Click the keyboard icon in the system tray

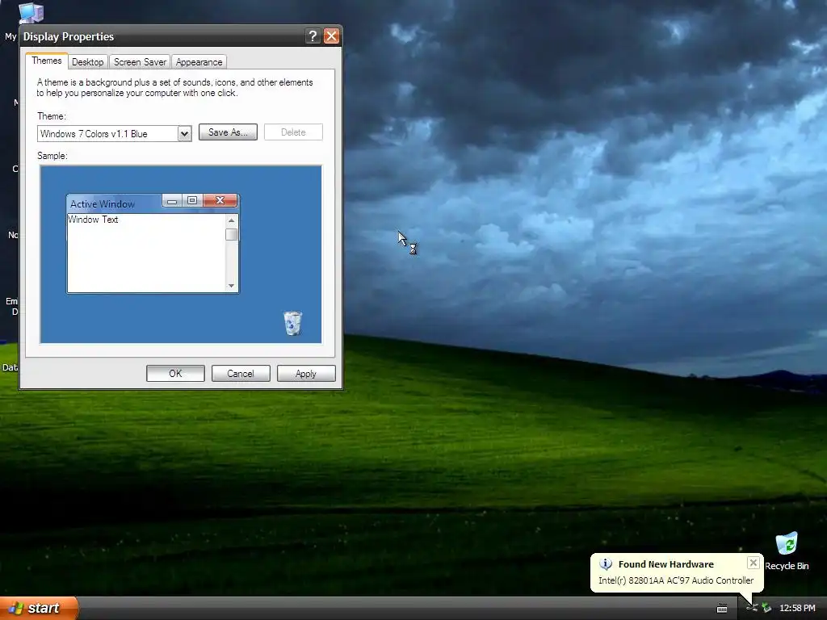[x=722, y=609]
